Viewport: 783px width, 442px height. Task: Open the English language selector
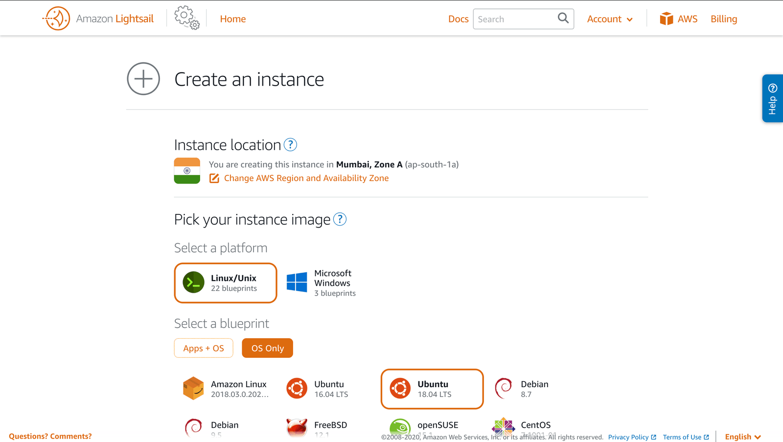[742, 437]
